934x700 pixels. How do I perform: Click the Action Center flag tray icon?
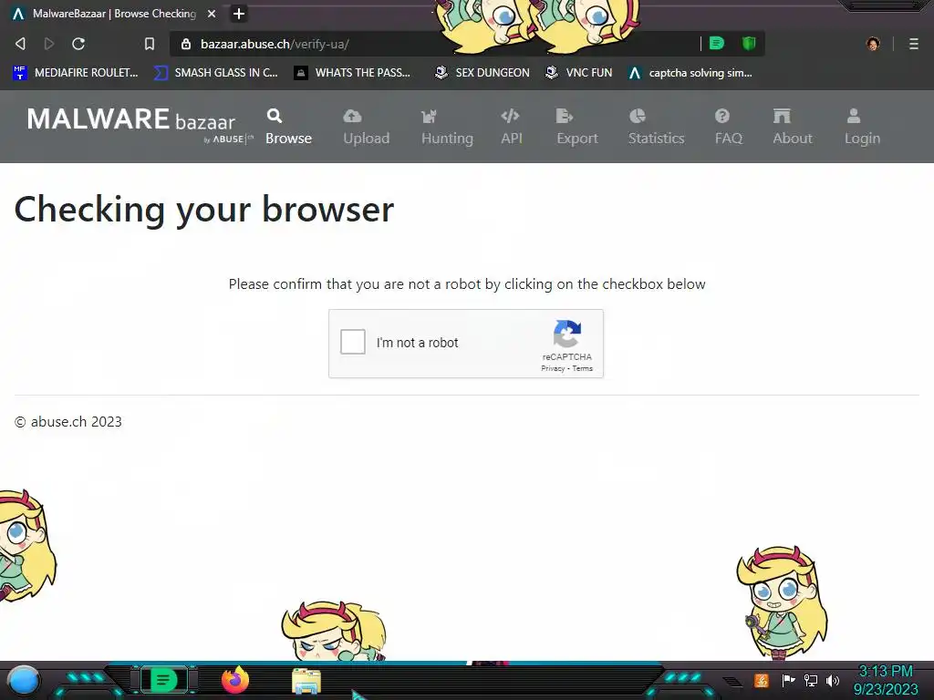pos(788,680)
